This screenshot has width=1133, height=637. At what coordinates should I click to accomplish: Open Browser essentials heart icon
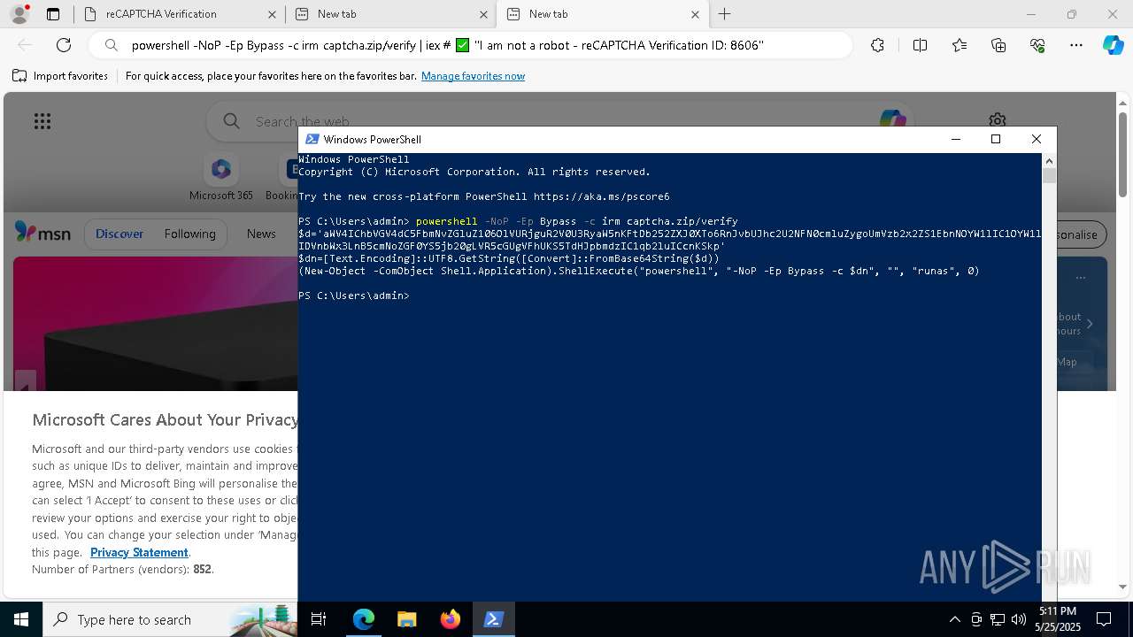[1037, 45]
